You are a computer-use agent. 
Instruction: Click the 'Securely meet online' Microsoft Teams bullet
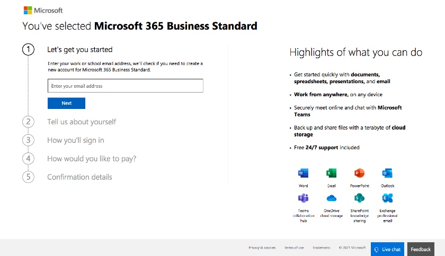point(348,111)
